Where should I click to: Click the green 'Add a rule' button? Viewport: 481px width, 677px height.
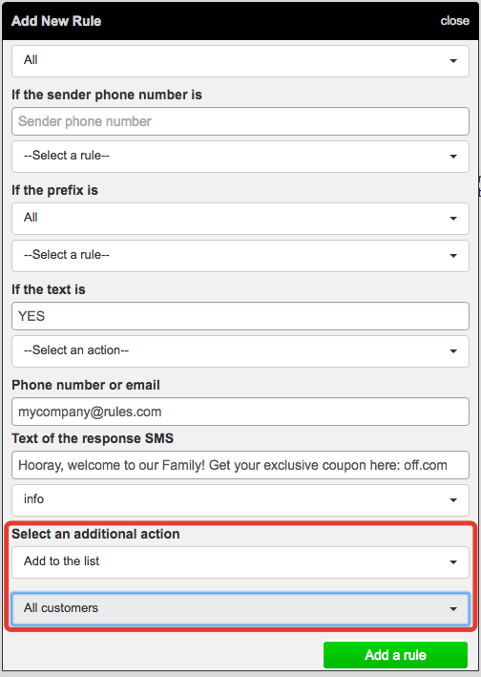point(396,655)
